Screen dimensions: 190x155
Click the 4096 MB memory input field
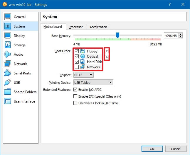[171, 35]
